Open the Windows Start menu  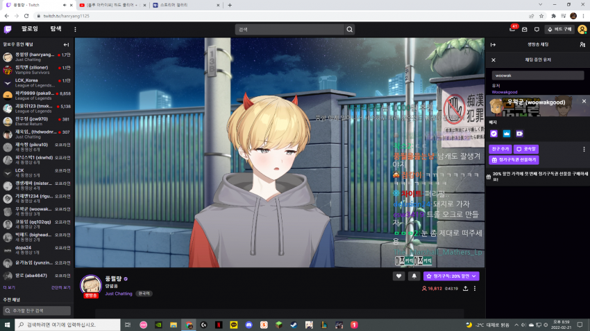tap(7, 325)
